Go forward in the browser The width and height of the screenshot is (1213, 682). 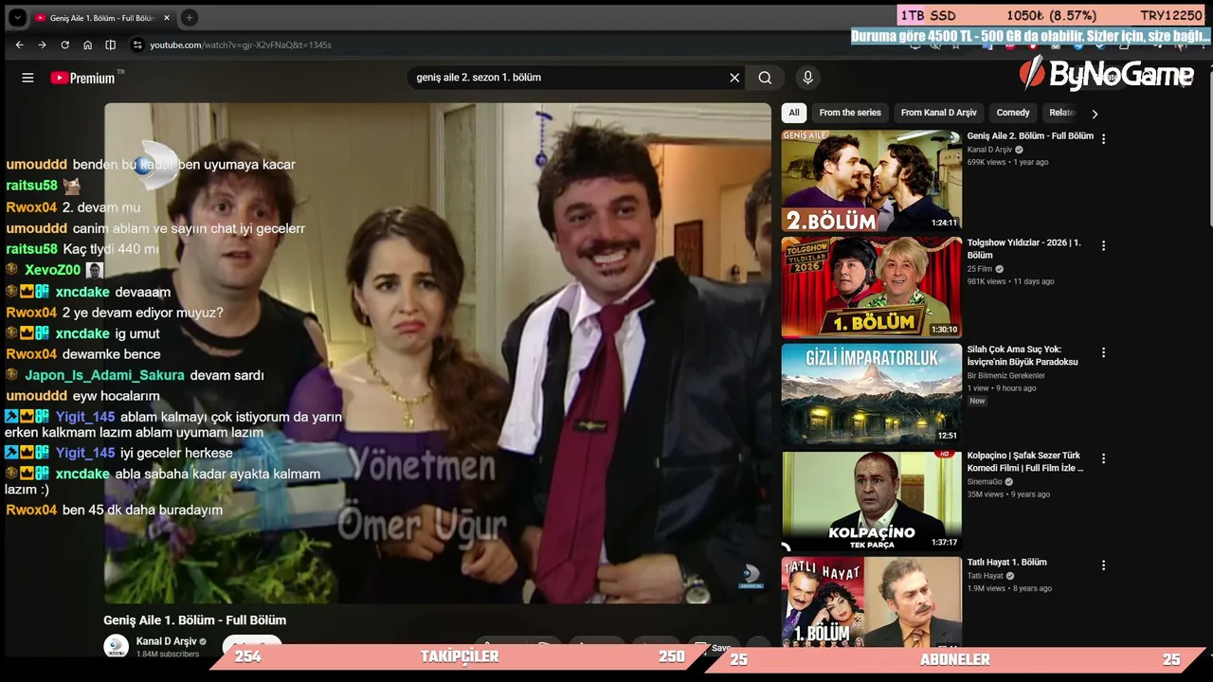[42, 45]
